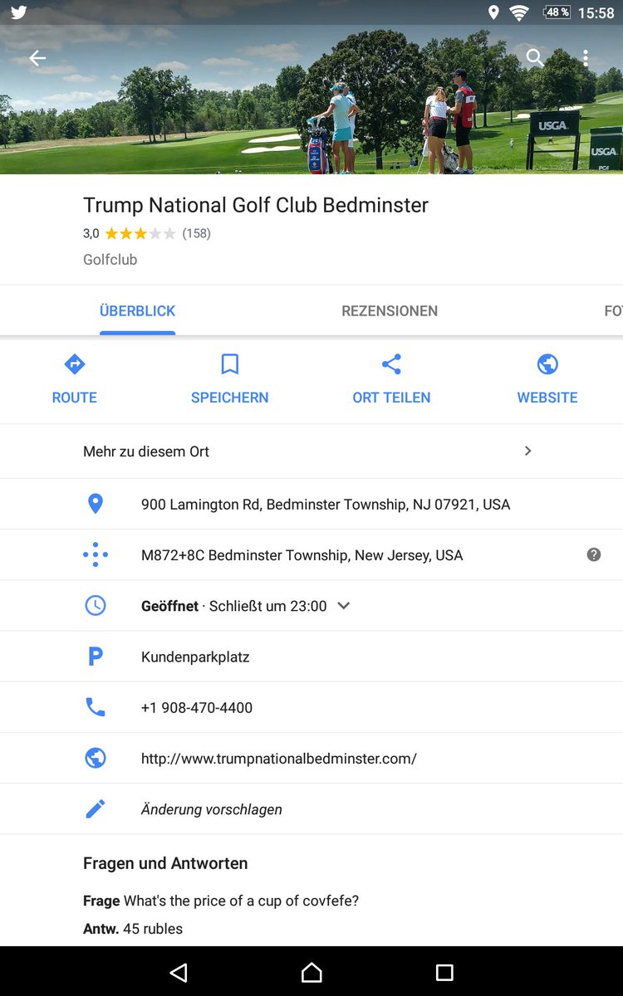623x996 pixels.
Task: Open plus code help question mark
Action: point(593,554)
